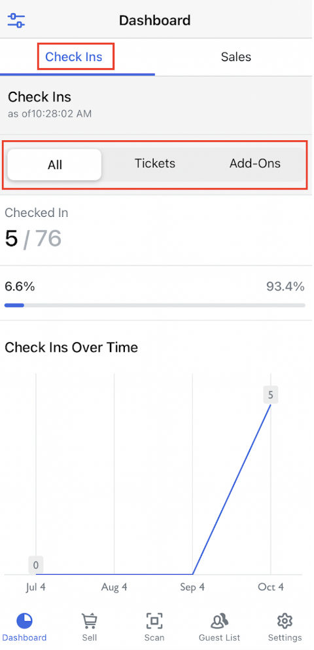
Task: Select the Tickets segment filter
Action: click(155, 163)
